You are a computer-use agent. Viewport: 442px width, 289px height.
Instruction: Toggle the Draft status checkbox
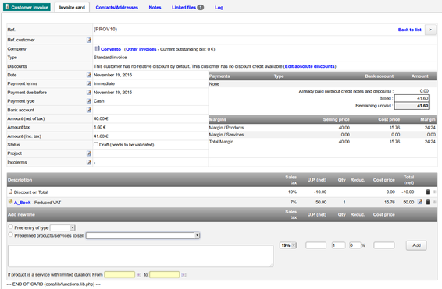tap(96, 144)
